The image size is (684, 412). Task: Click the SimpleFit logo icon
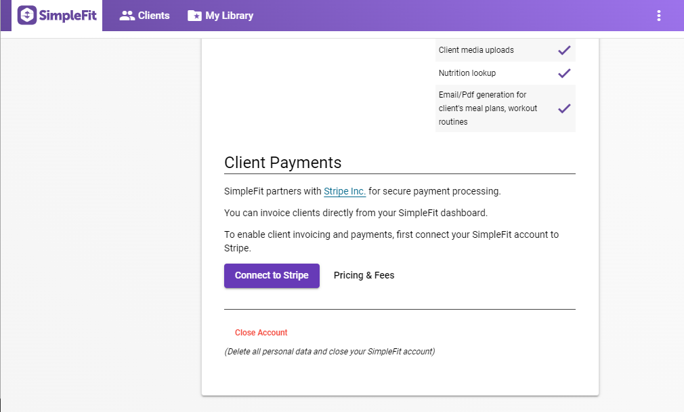click(x=27, y=16)
